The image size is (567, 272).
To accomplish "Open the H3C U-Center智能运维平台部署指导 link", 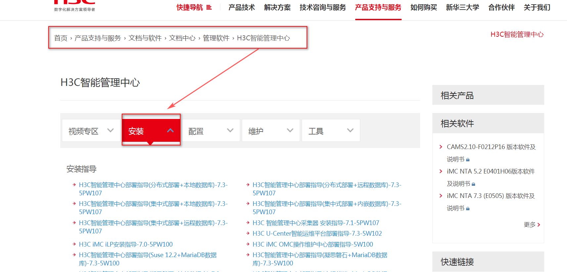I will click(317, 234).
